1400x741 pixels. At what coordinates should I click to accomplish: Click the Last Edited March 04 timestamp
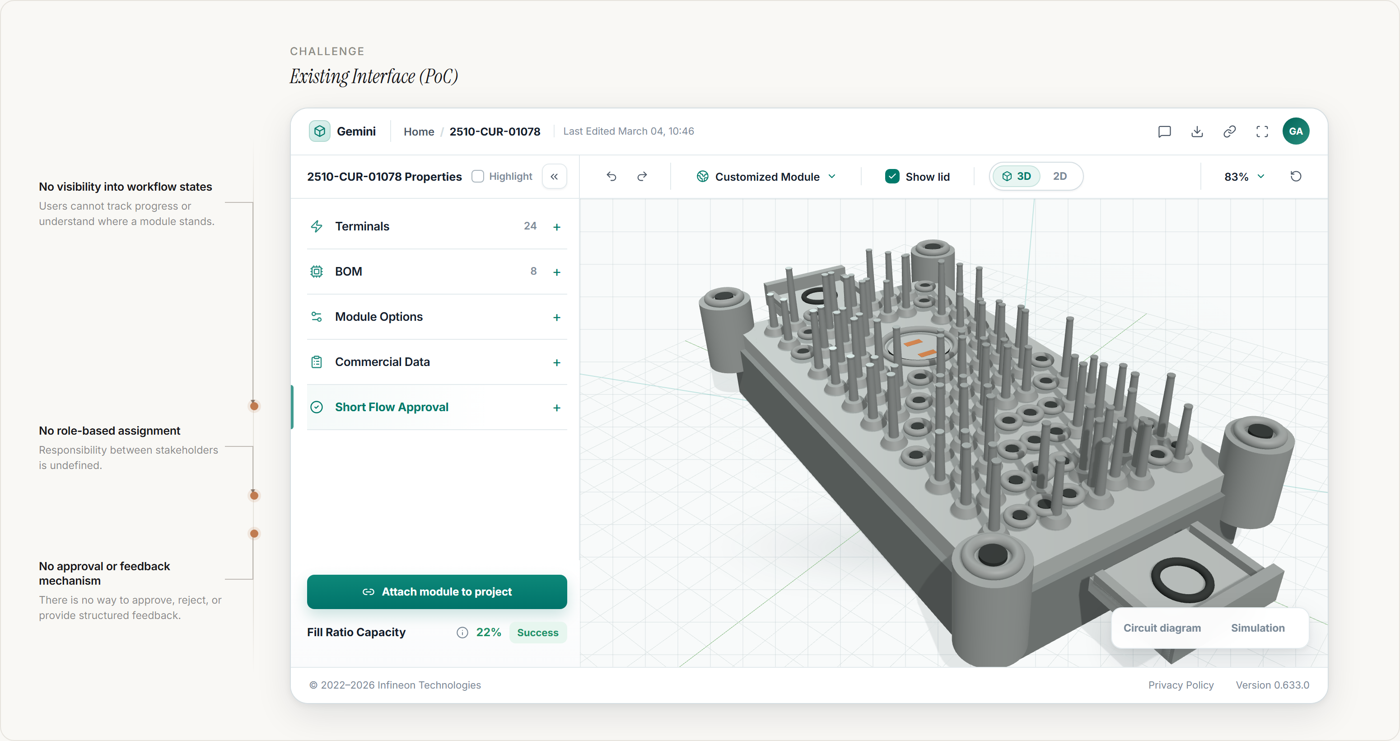tap(628, 131)
